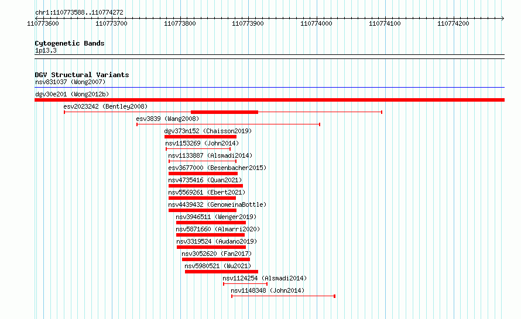Viewport: 521px width, 319px height.
Task: Click nsv3946511 (Wenger2019) label
Action: click(216, 217)
